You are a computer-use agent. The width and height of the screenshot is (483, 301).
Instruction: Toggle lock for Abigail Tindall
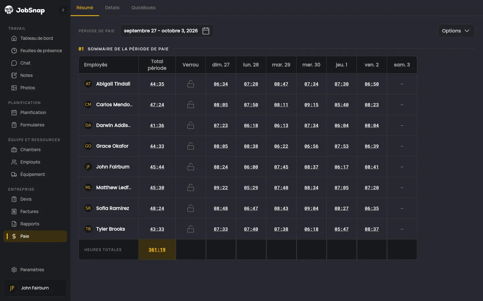coord(191,84)
